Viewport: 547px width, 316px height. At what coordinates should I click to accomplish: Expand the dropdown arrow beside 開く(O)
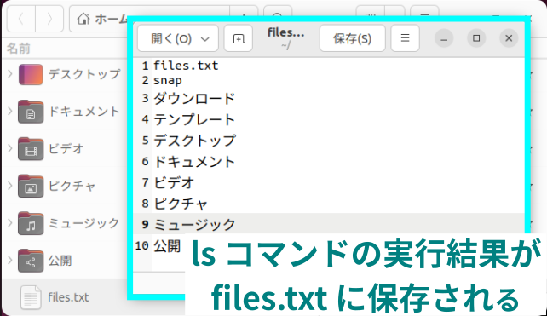205,39
